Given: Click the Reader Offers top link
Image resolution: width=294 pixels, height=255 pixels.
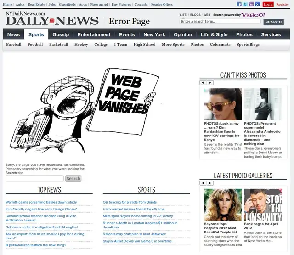Looking at the screenshot, I should [x=162, y=4].
